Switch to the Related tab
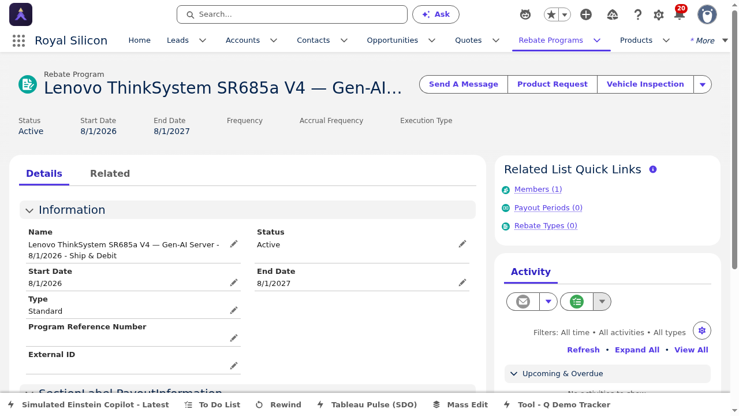The width and height of the screenshot is (739, 416). [x=110, y=173]
